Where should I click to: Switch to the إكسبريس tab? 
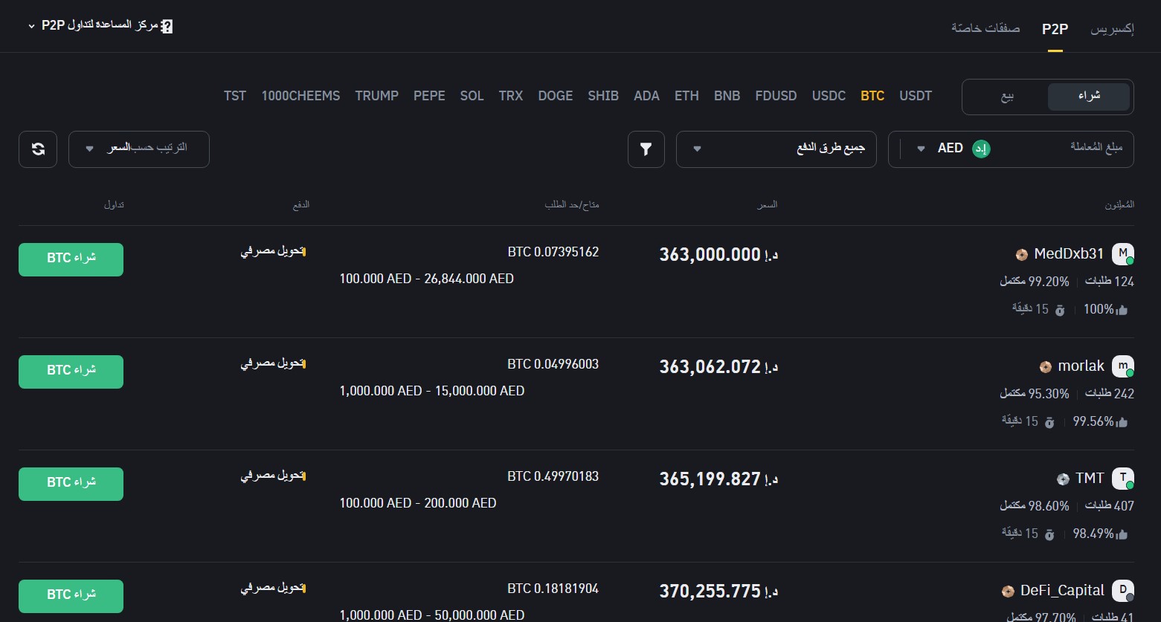click(1112, 29)
